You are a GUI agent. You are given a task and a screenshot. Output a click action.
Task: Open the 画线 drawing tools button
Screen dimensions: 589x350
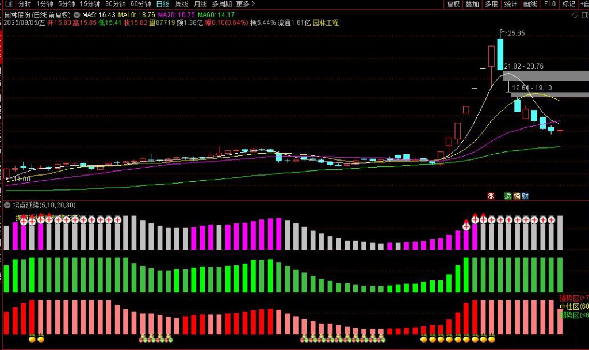(x=530, y=4)
